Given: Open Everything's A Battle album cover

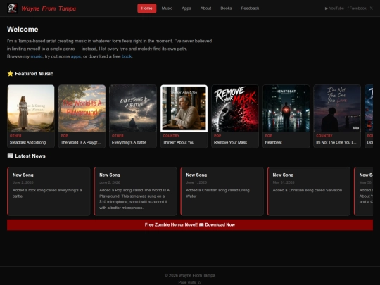Looking at the screenshot, I should 133,108.
